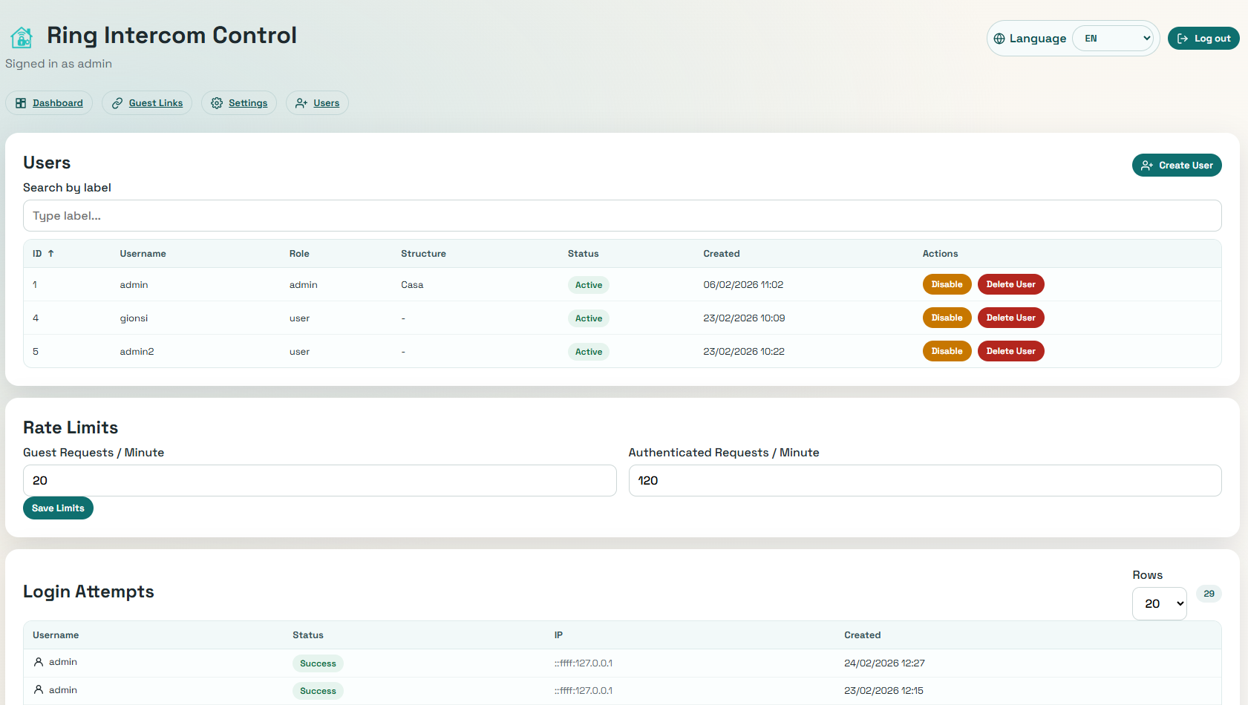Image resolution: width=1248 pixels, height=705 pixels.
Task: Disable the gionsi user account
Action: pyautogui.click(x=947, y=318)
